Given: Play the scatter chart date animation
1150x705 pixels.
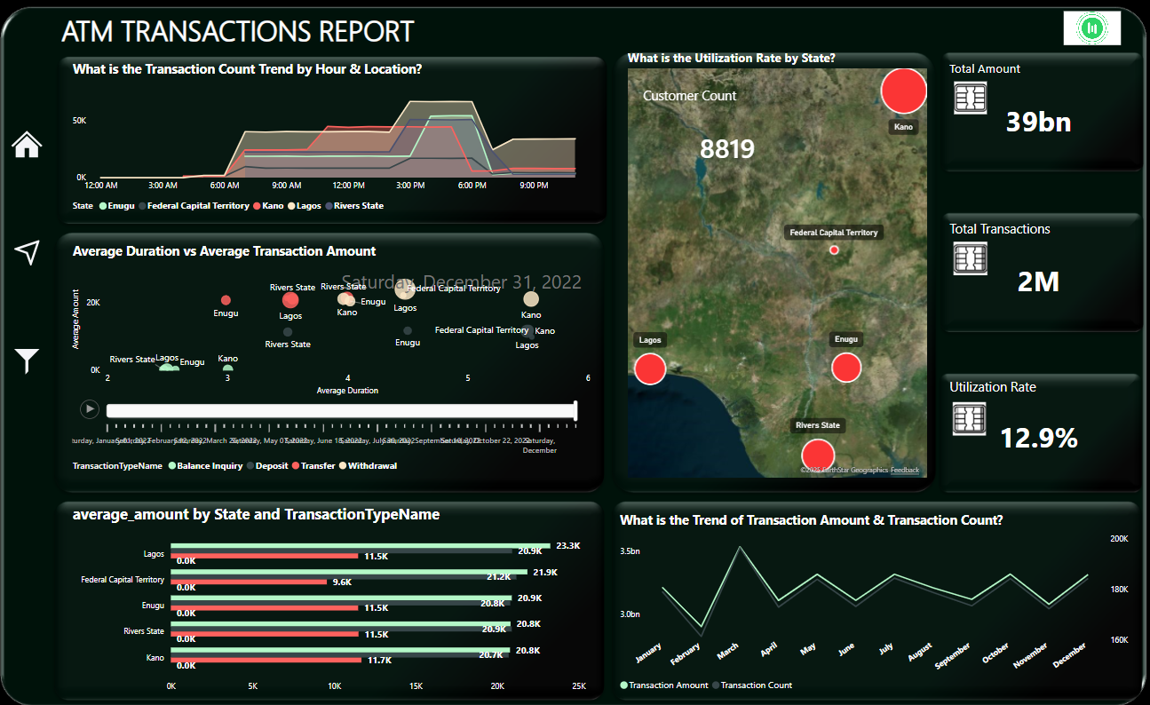Looking at the screenshot, I should point(89,409).
